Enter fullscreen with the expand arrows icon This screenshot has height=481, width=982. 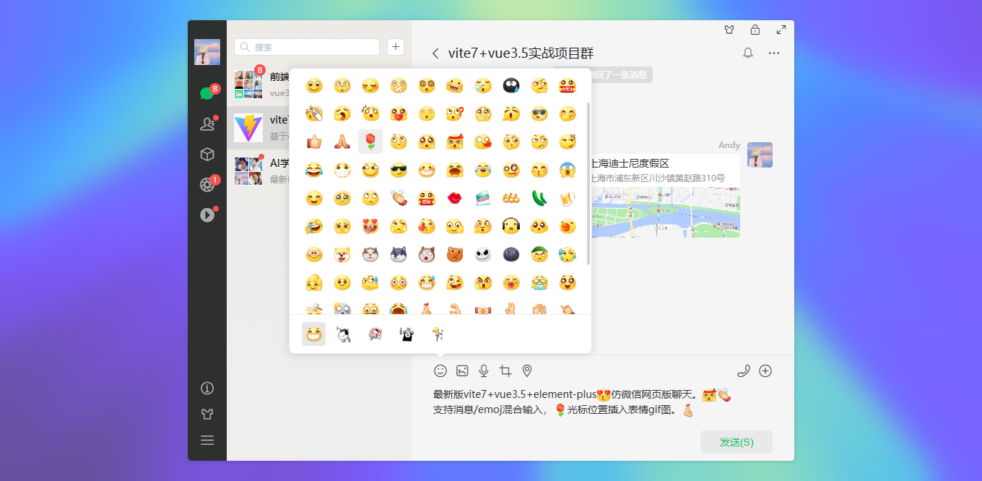coord(781,30)
